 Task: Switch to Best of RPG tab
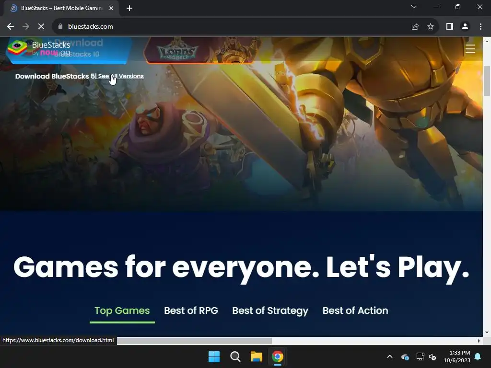pyautogui.click(x=191, y=310)
